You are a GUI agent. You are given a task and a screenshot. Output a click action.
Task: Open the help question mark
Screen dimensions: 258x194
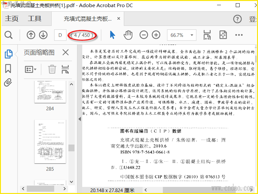237,19
